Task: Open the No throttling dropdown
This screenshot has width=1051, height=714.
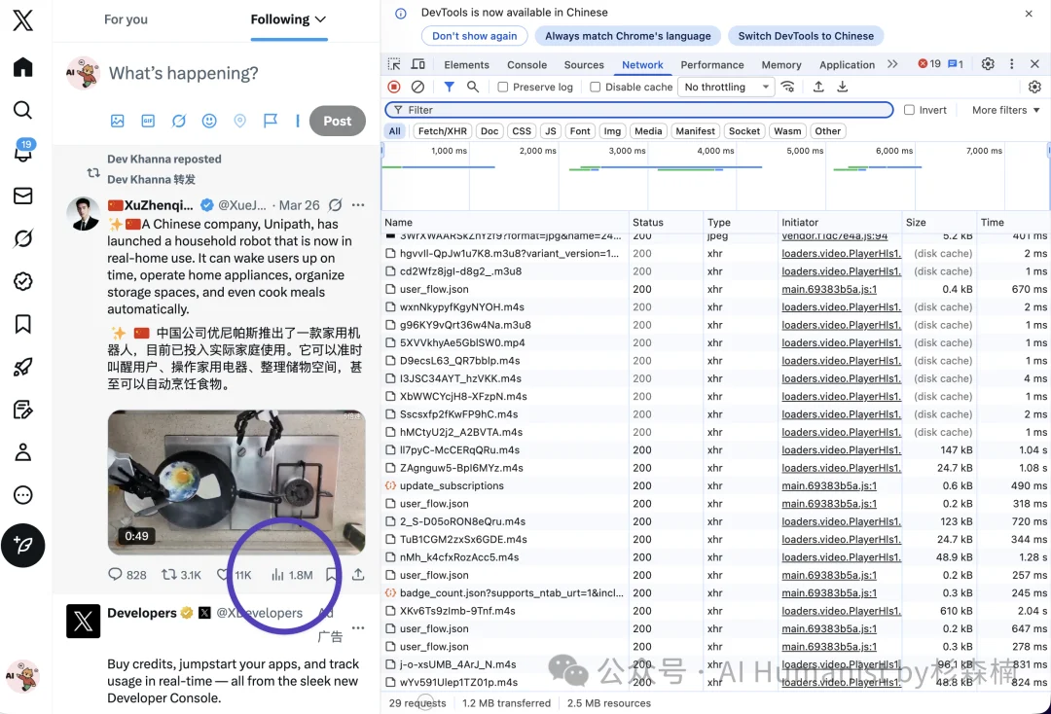Action: 726,87
